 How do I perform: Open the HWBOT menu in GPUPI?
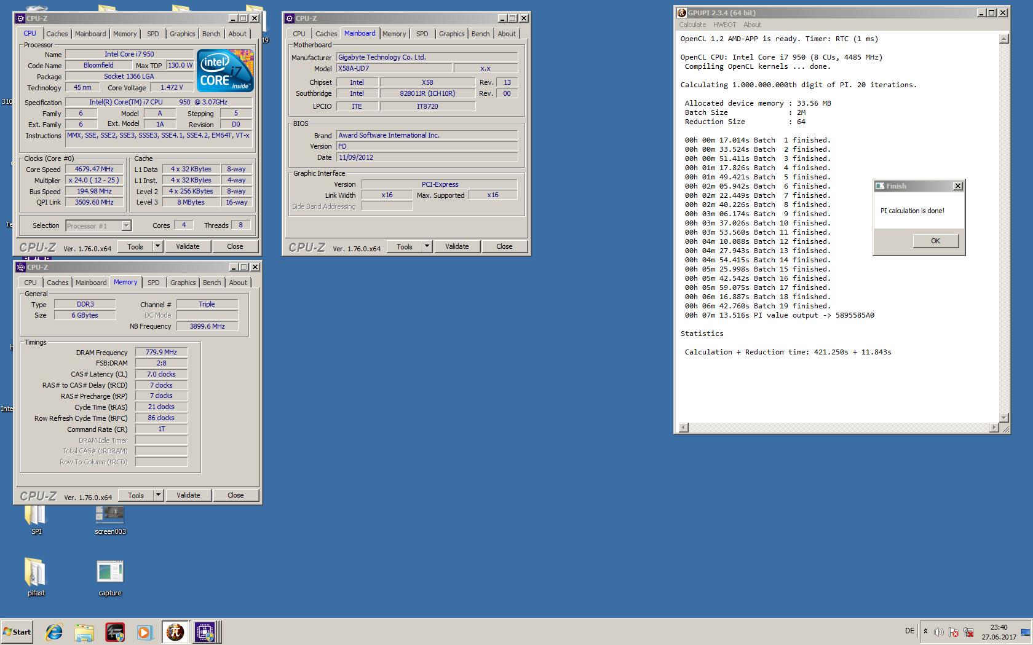pos(724,25)
